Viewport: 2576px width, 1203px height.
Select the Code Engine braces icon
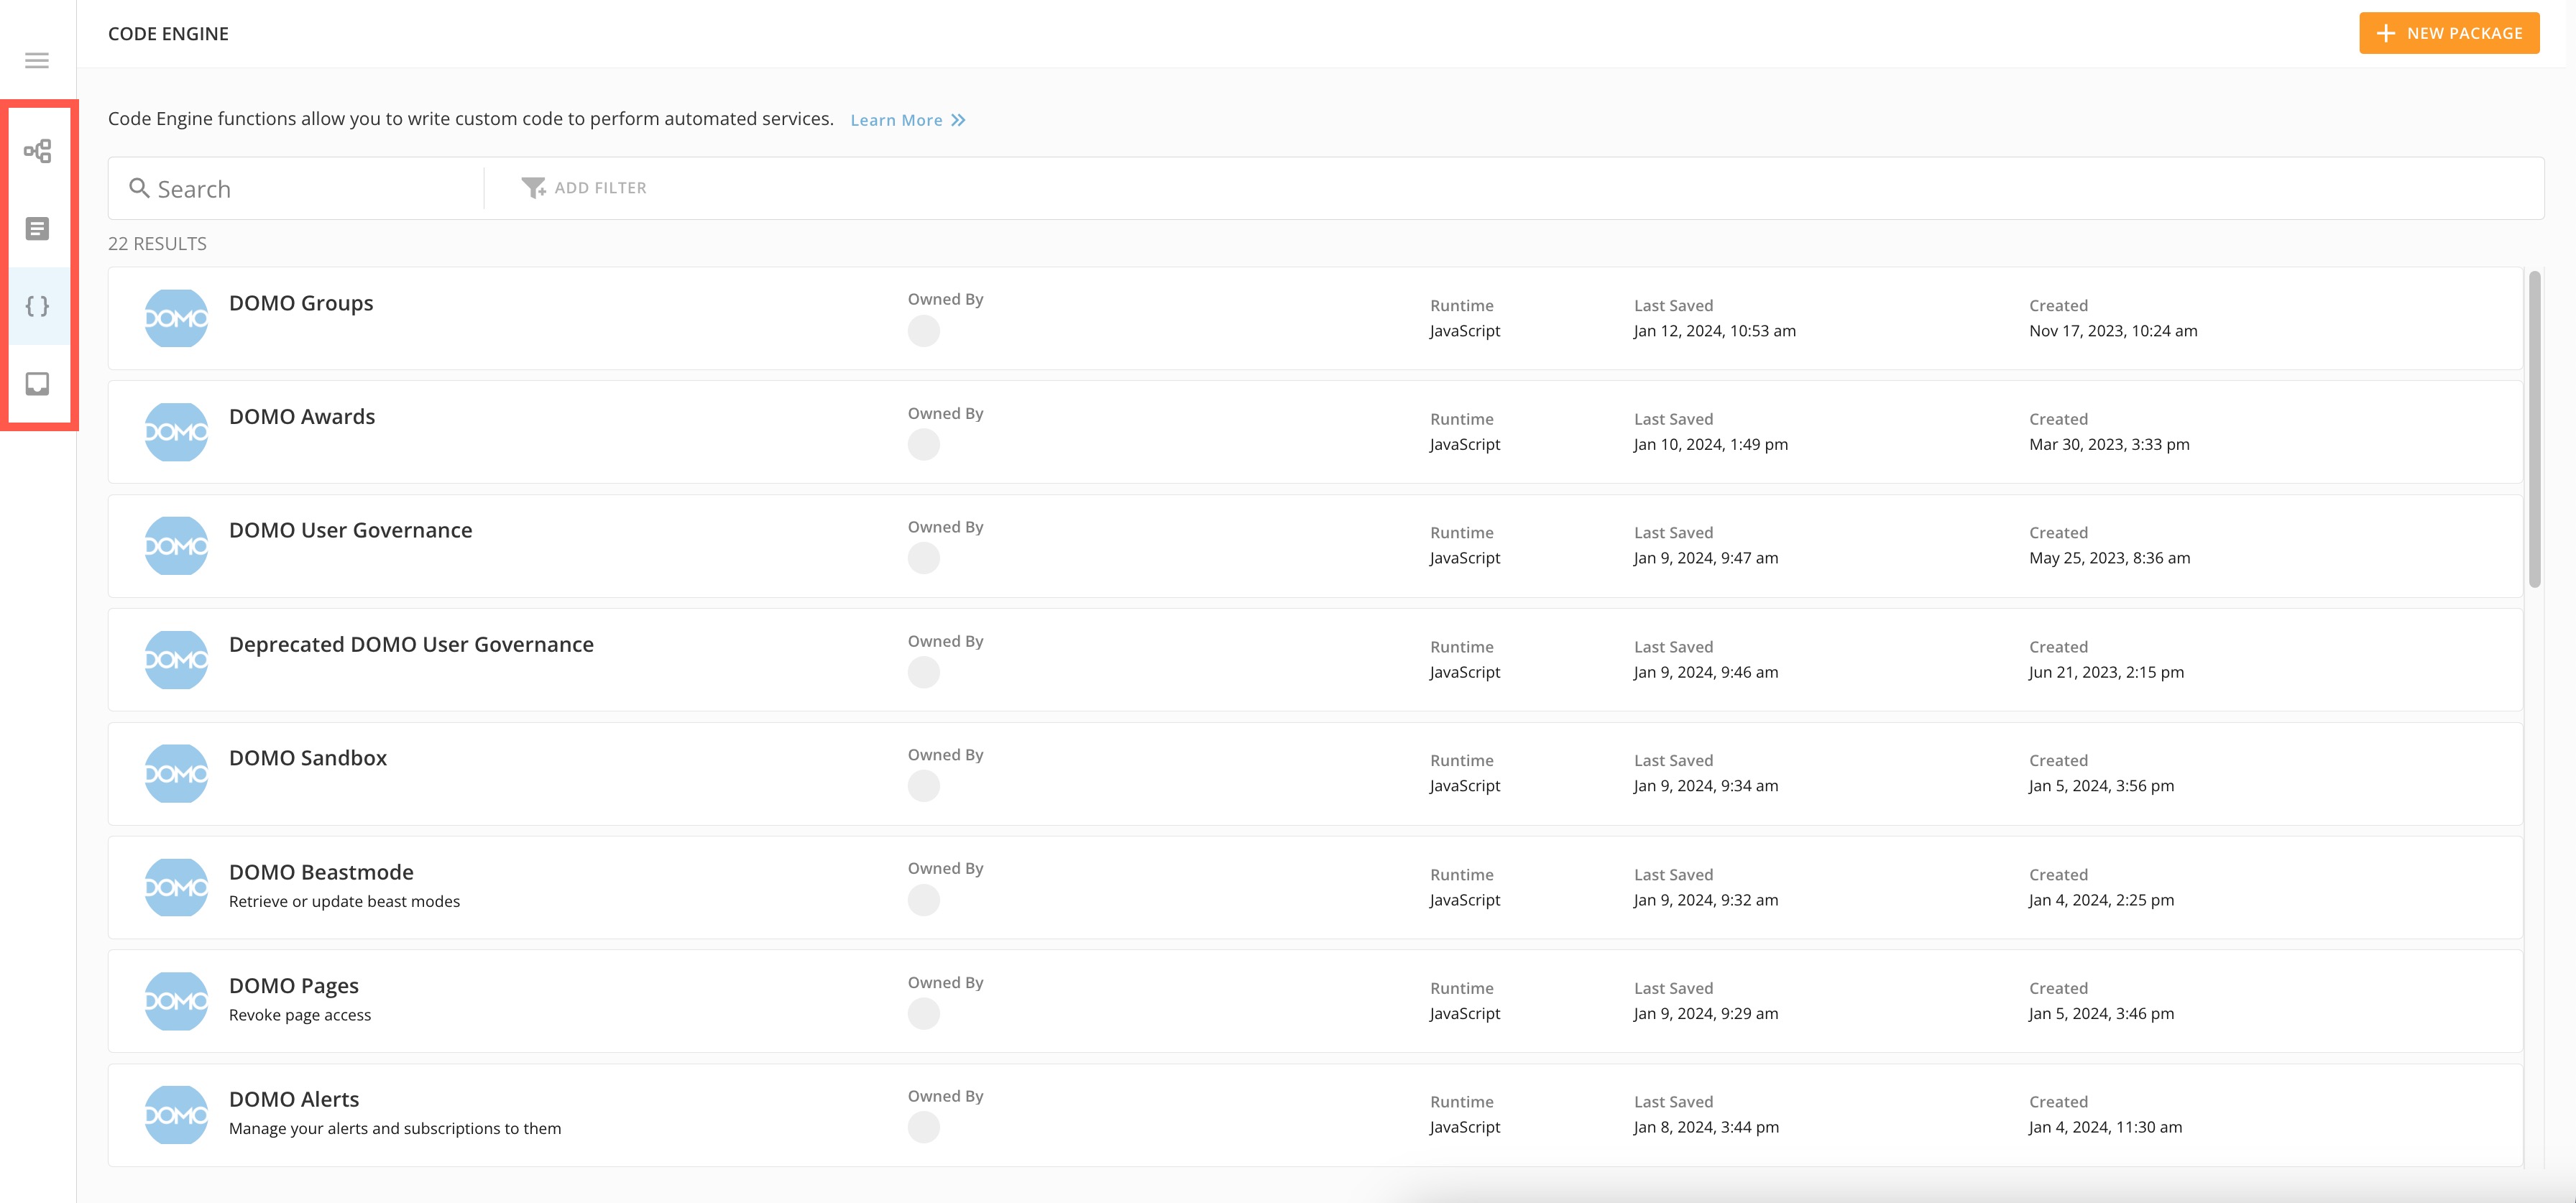37,306
